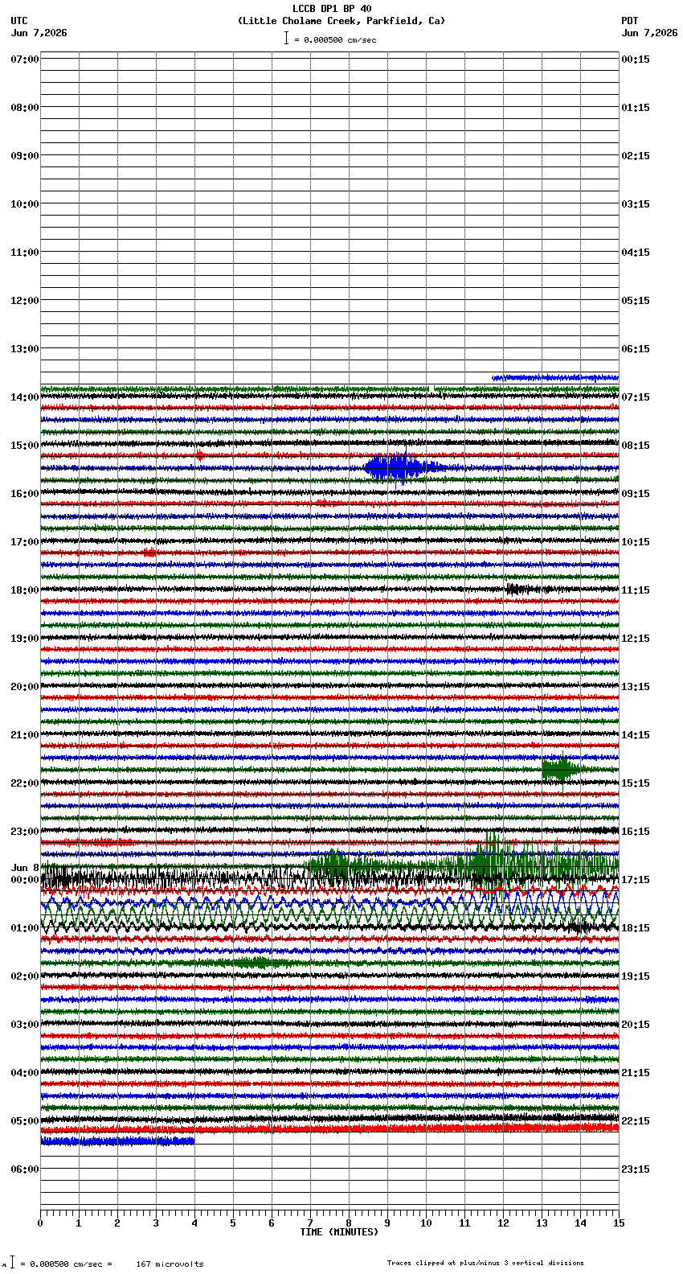Screen dimensions: 683x1274
Task: Click the 9 minute tick label on axis
Action: (x=387, y=1223)
